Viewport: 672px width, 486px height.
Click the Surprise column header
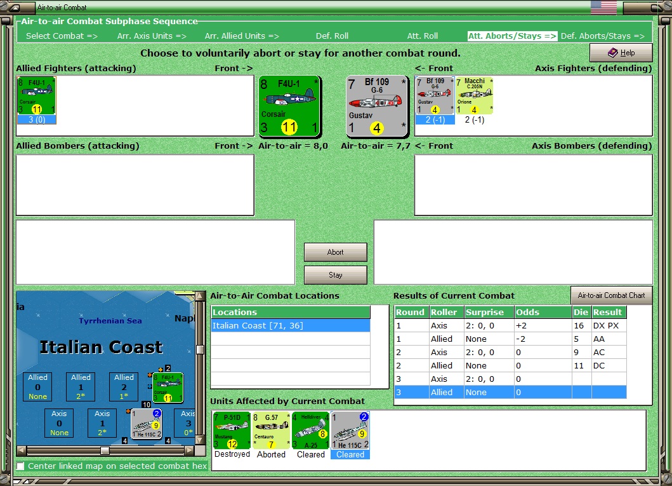click(x=489, y=313)
